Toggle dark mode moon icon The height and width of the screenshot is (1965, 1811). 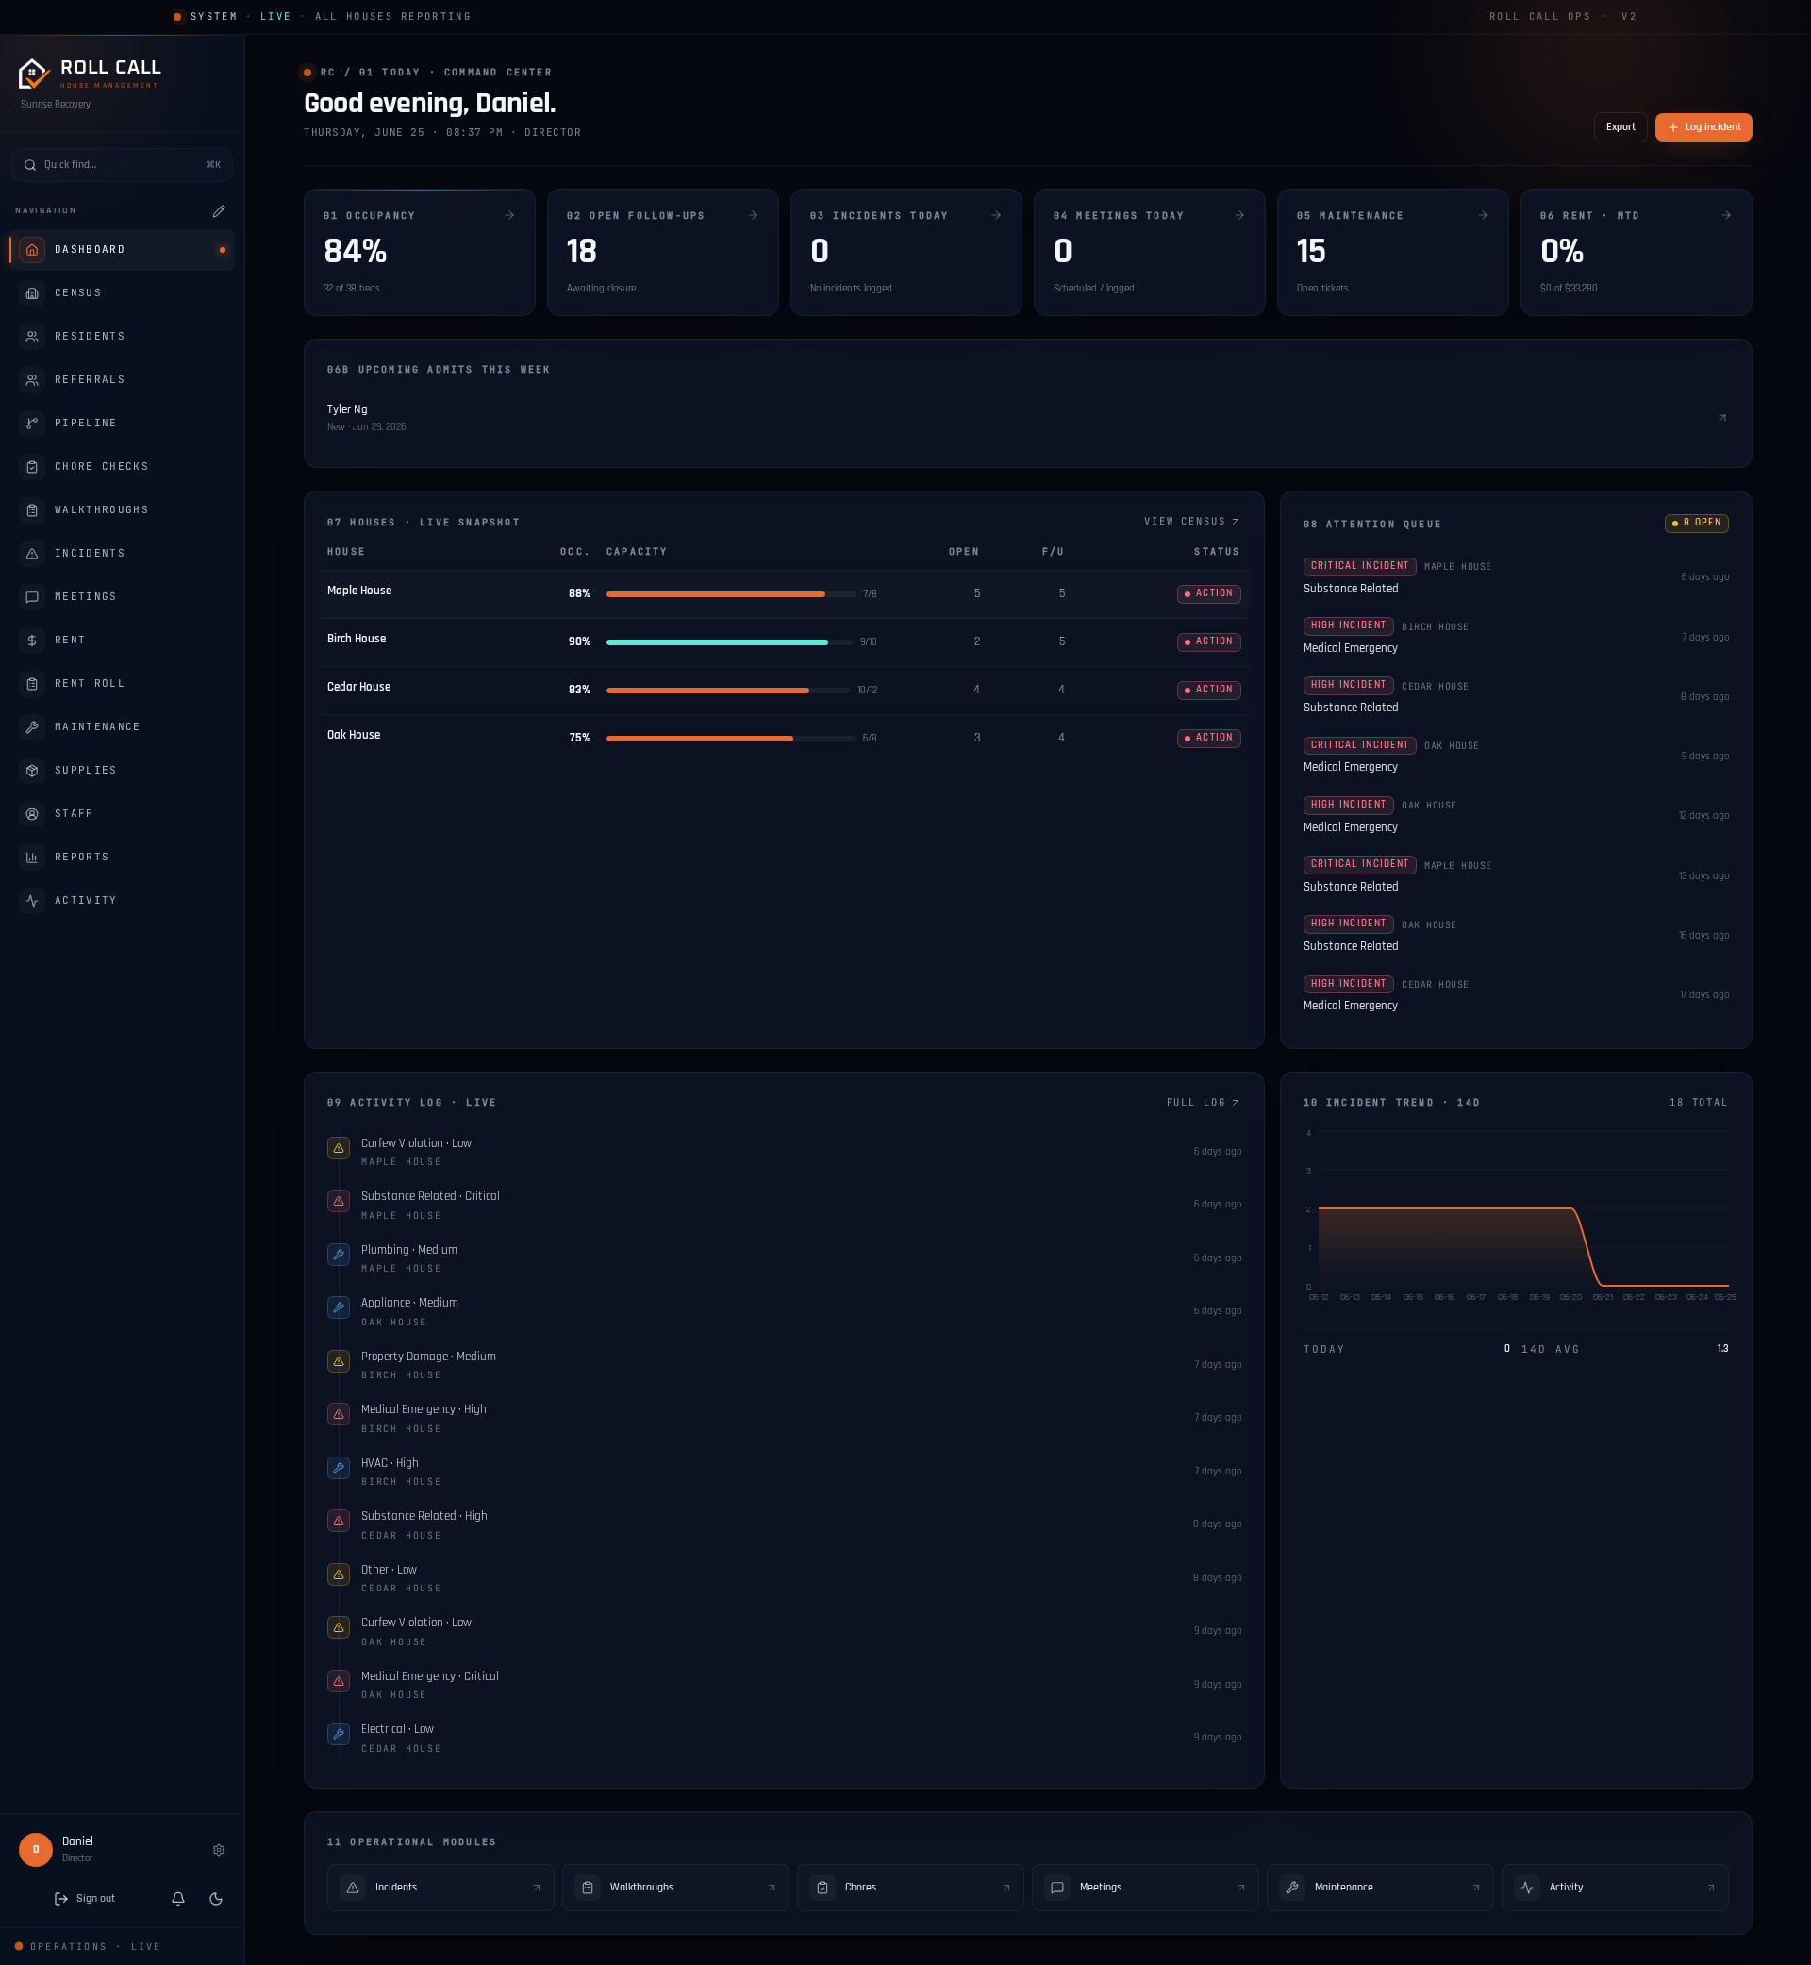pyautogui.click(x=217, y=1898)
